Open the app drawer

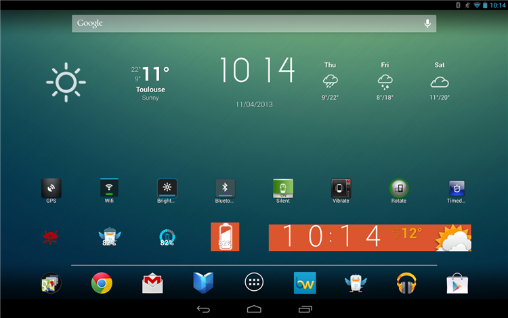coord(254,282)
